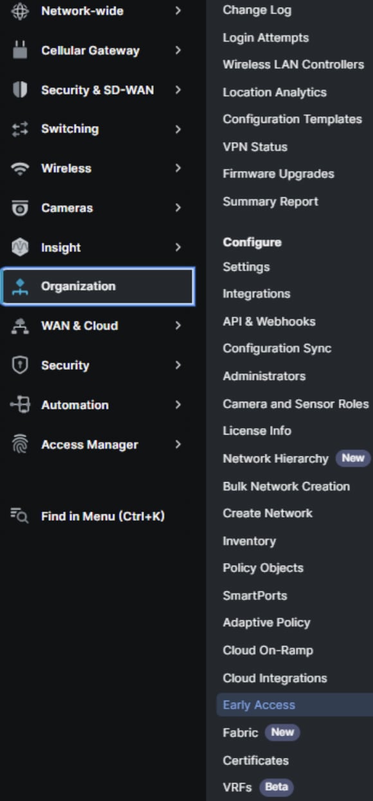The width and height of the screenshot is (373, 801).
Task: Click the New badge beside Fabric
Action: click(x=282, y=732)
